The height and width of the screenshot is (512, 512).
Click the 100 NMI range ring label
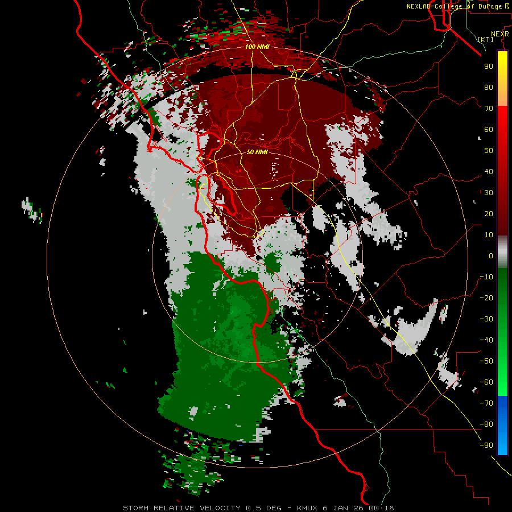pyautogui.click(x=257, y=47)
